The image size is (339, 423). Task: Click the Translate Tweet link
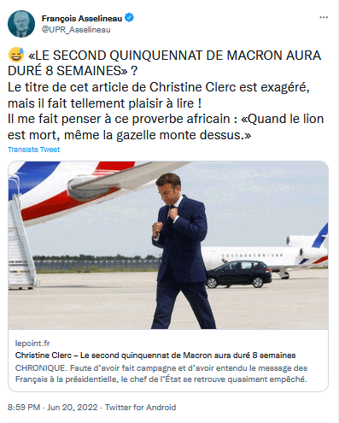point(34,150)
